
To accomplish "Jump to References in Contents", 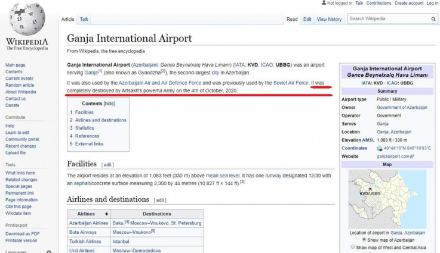I will pos(87,136).
